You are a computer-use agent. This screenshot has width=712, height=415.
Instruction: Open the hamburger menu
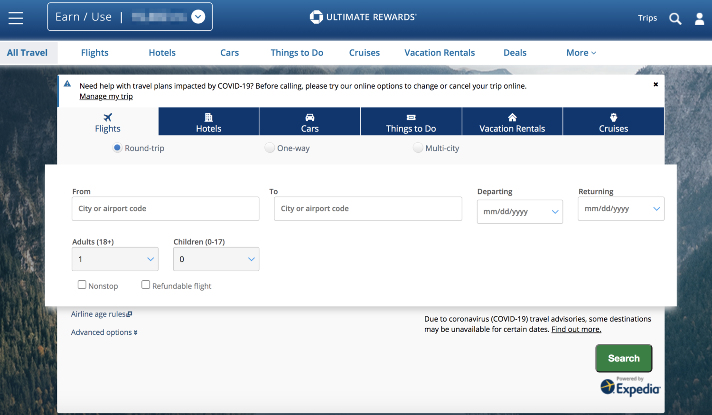16,18
